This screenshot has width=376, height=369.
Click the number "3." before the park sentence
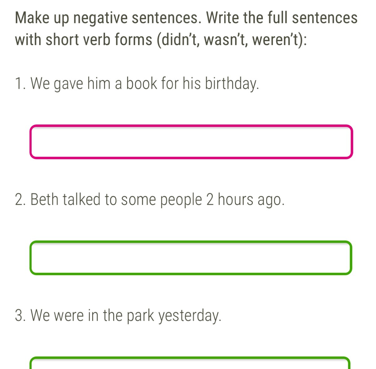coord(21,315)
